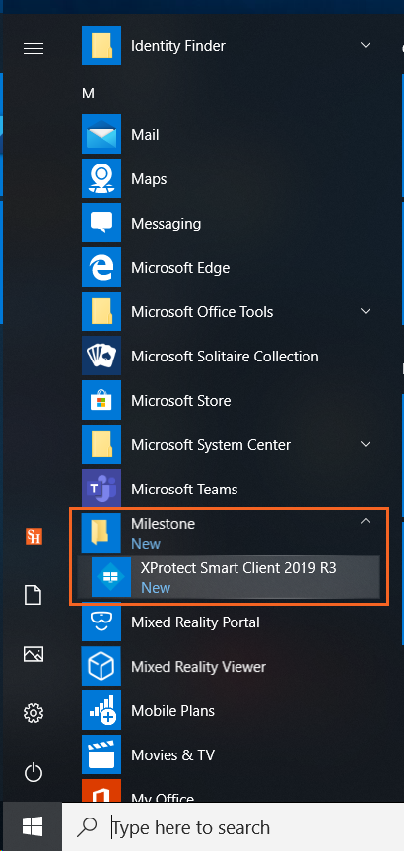Click the letter M section header

88,94
